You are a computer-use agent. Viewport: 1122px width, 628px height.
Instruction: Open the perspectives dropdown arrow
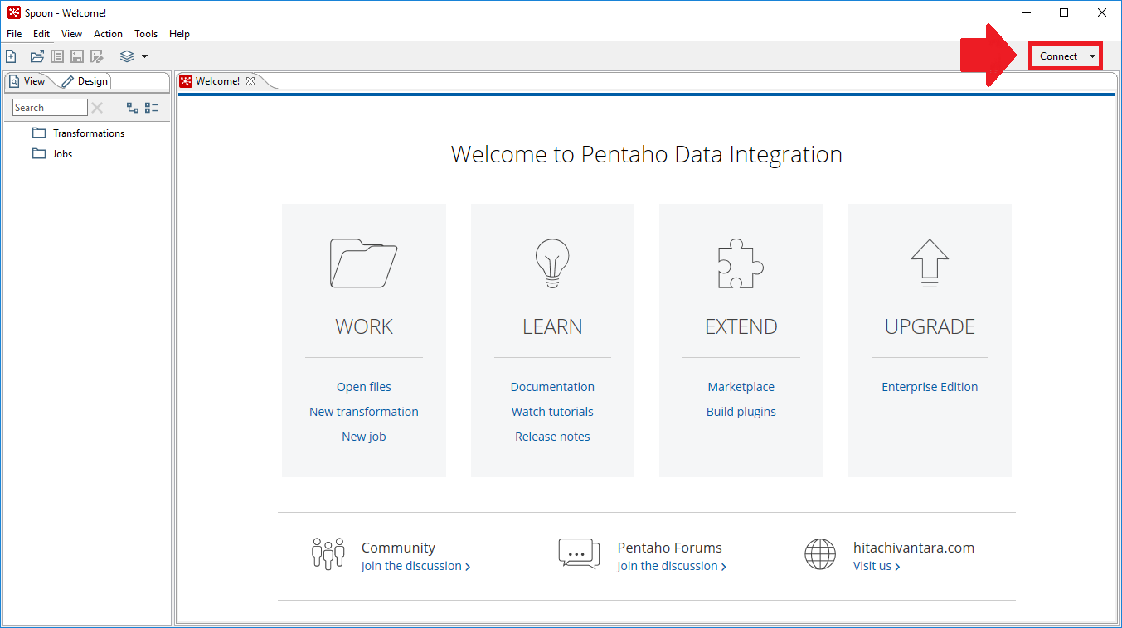(144, 56)
